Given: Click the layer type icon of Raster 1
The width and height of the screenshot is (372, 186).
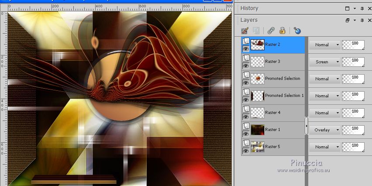Looking at the screenshot, I should click(x=246, y=127).
